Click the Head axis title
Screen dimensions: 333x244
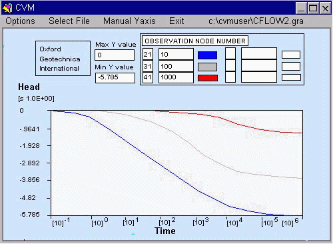[x=29, y=87]
